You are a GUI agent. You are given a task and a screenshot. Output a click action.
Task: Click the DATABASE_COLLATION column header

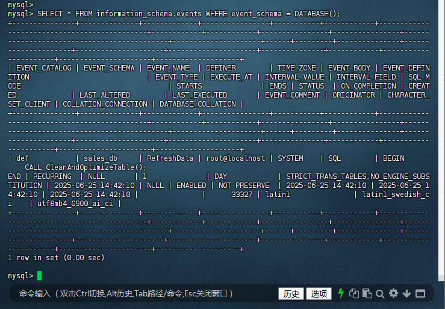coord(198,104)
